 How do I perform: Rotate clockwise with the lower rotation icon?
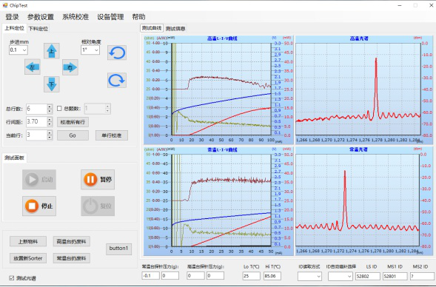pyautogui.click(x=117, y=81)
